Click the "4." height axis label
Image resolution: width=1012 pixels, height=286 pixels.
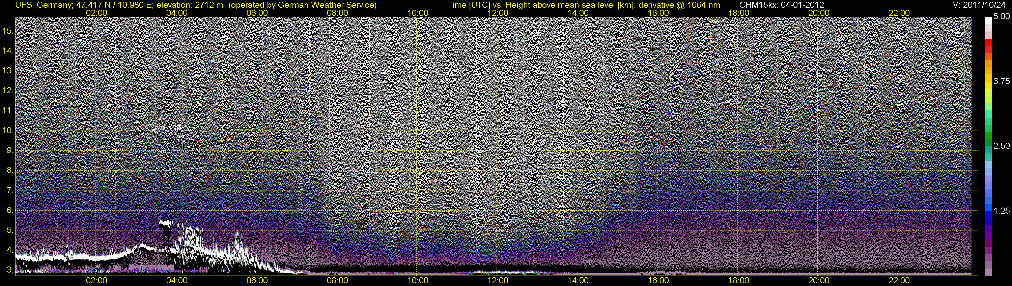point(10,250)
